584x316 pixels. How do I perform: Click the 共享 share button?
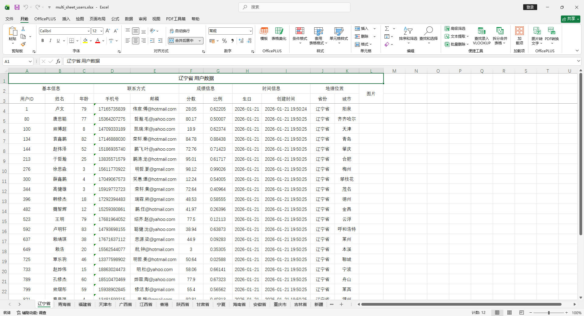(x=570, y=19)
